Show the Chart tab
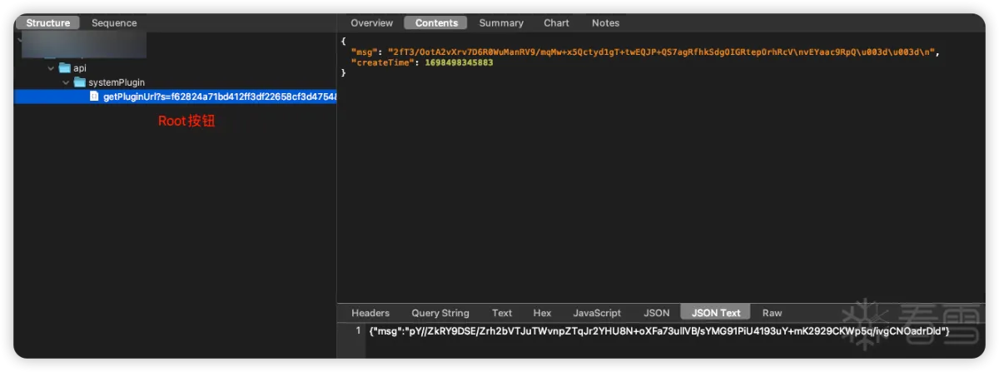Viewport: 999px width, 372px height. point(557,23)
